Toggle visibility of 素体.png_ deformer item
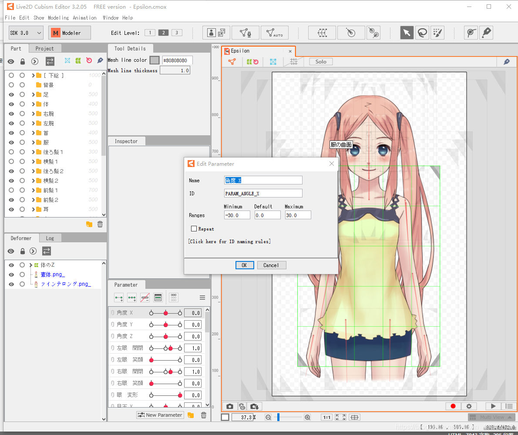 coord(11,274)
